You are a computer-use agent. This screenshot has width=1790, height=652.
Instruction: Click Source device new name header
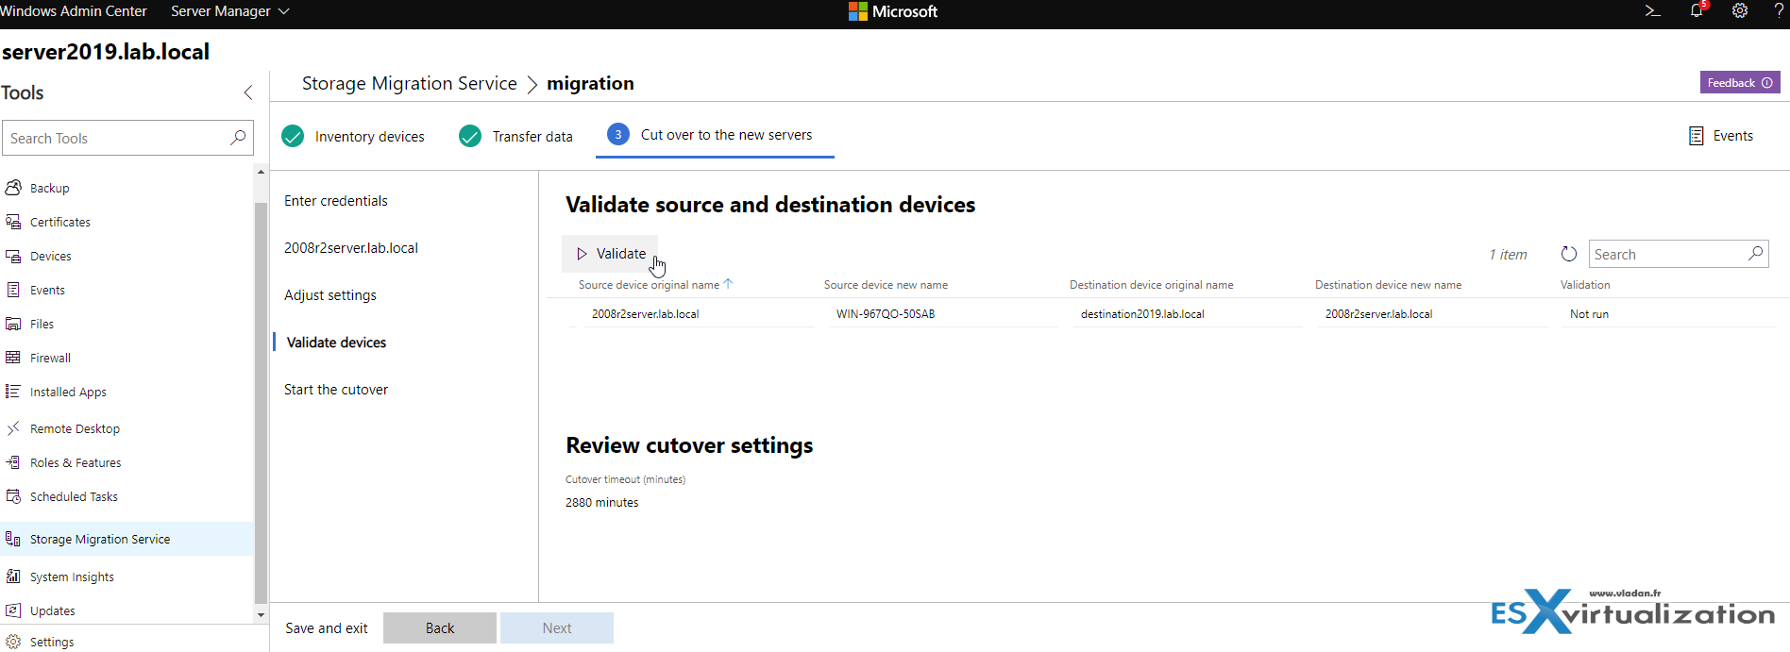coord(886,285)
